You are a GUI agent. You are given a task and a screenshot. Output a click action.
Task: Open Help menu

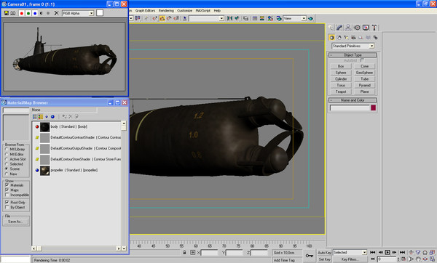pyautogui.click(x=217, y=11)
